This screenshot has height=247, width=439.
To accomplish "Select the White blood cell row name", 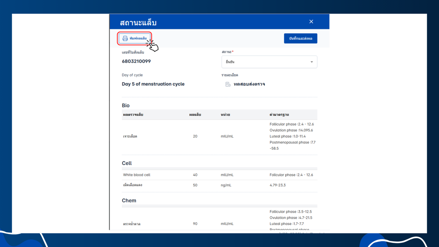I will tap(136, 175).
